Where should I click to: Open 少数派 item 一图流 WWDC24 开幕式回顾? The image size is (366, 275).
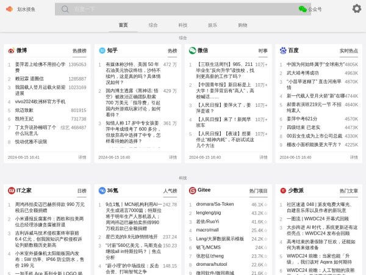(318, 219)
